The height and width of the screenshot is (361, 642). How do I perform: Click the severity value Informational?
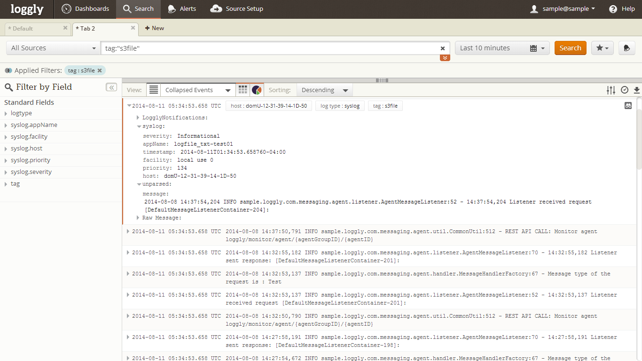point(198,136)
